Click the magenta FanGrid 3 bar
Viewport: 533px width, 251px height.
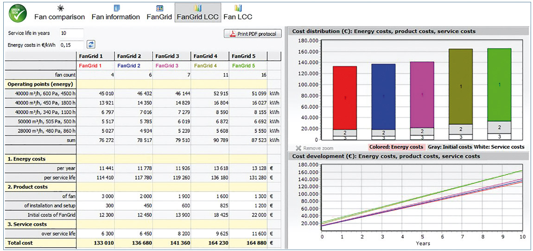pos(422,95)
